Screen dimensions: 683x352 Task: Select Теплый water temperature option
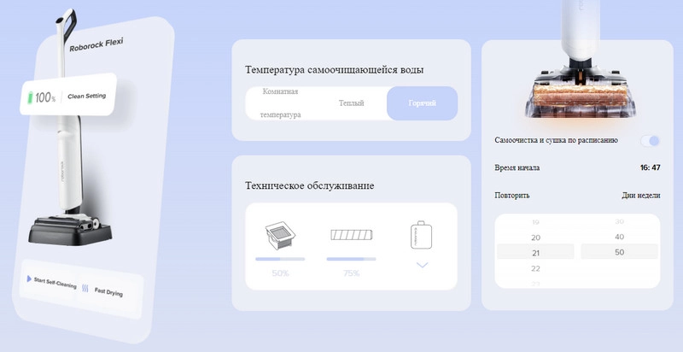[351, 103]
